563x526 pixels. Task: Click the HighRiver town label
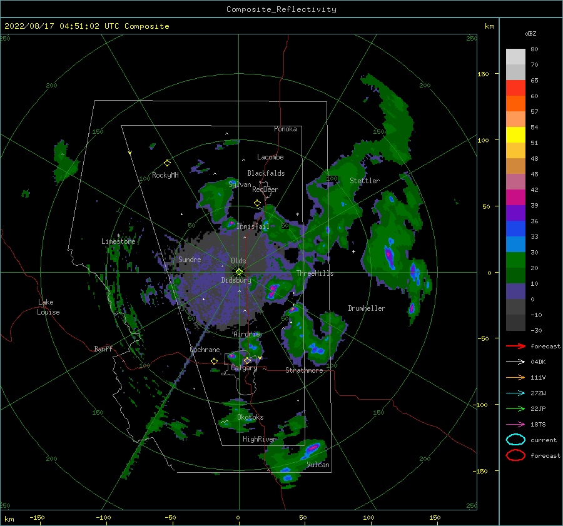pyautogui.click(x=259, y=439)
